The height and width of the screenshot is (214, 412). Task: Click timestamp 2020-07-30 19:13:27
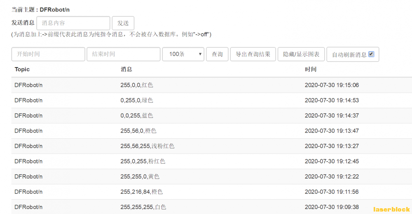pyautogui.click(x=332, y=146)
